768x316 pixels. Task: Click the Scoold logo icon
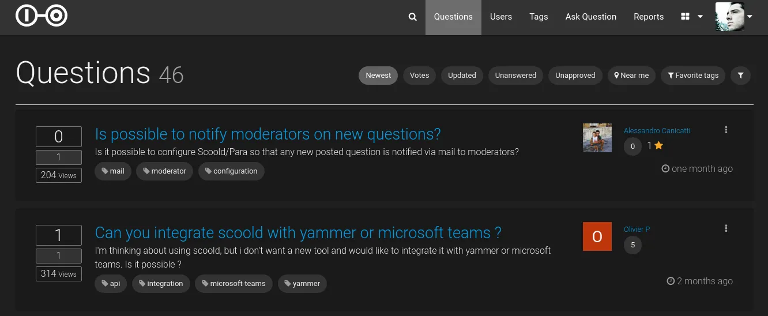(x=42, y=16)
